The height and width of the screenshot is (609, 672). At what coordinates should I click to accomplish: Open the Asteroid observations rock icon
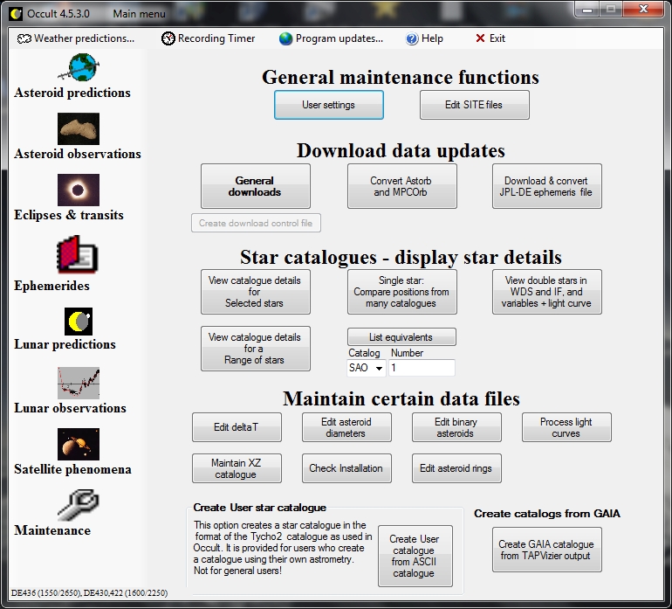pyautogui.click(x=79, y=129)
